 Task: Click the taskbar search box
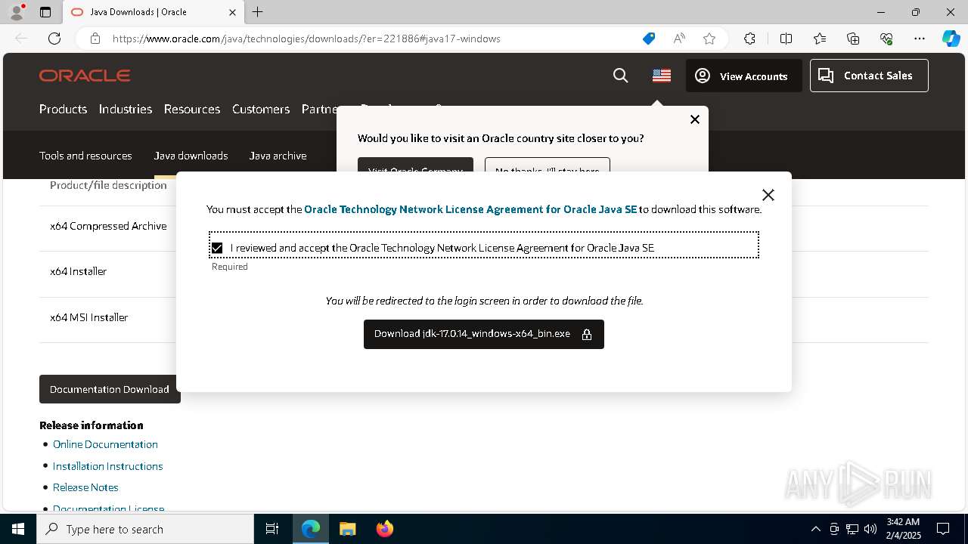tap(145, 529)
